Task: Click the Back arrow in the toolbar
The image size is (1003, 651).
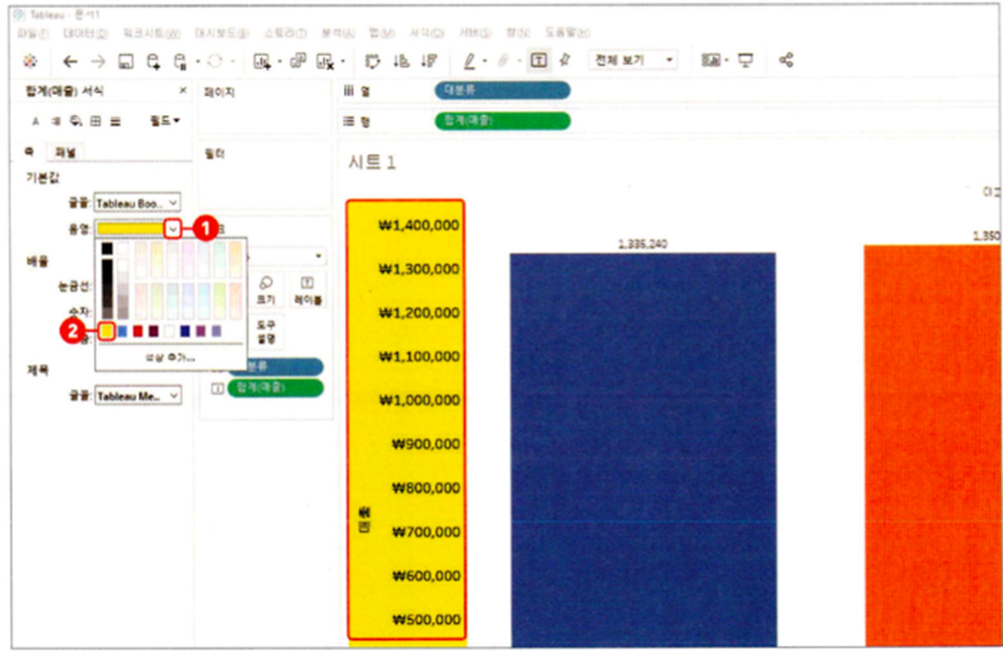Action: point(70,61)
